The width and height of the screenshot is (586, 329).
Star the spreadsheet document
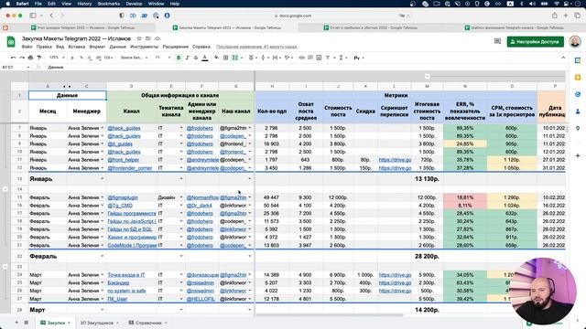139,38
